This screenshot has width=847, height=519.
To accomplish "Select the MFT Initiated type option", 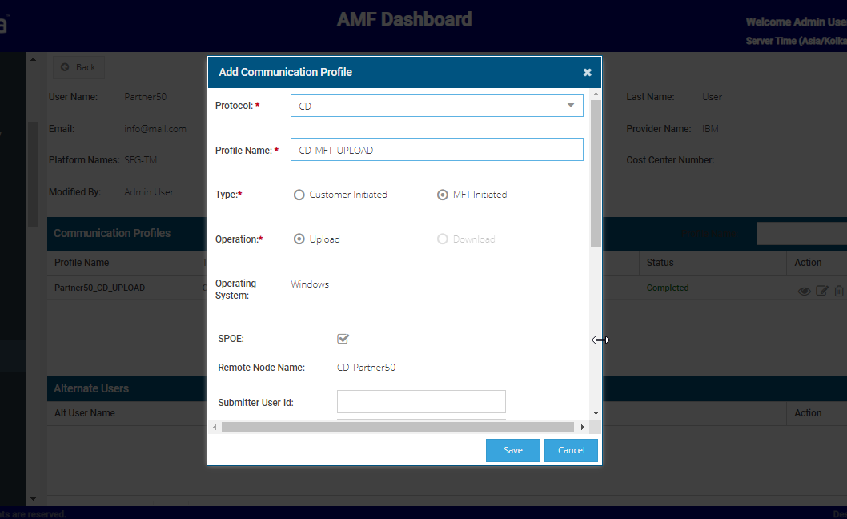I will [x=443, y=195].
